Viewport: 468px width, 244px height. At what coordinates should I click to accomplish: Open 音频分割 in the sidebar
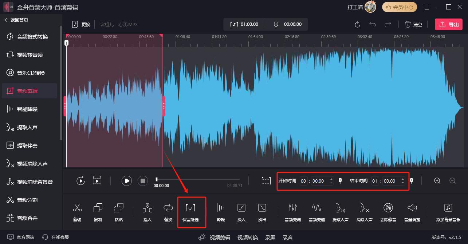tap(27, 200)
